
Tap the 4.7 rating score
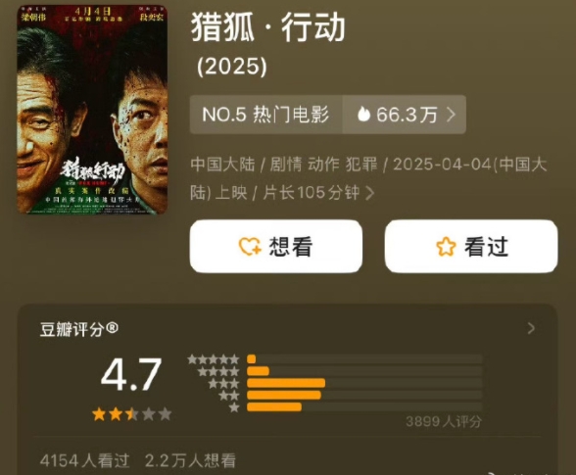(x=131, y=375)
